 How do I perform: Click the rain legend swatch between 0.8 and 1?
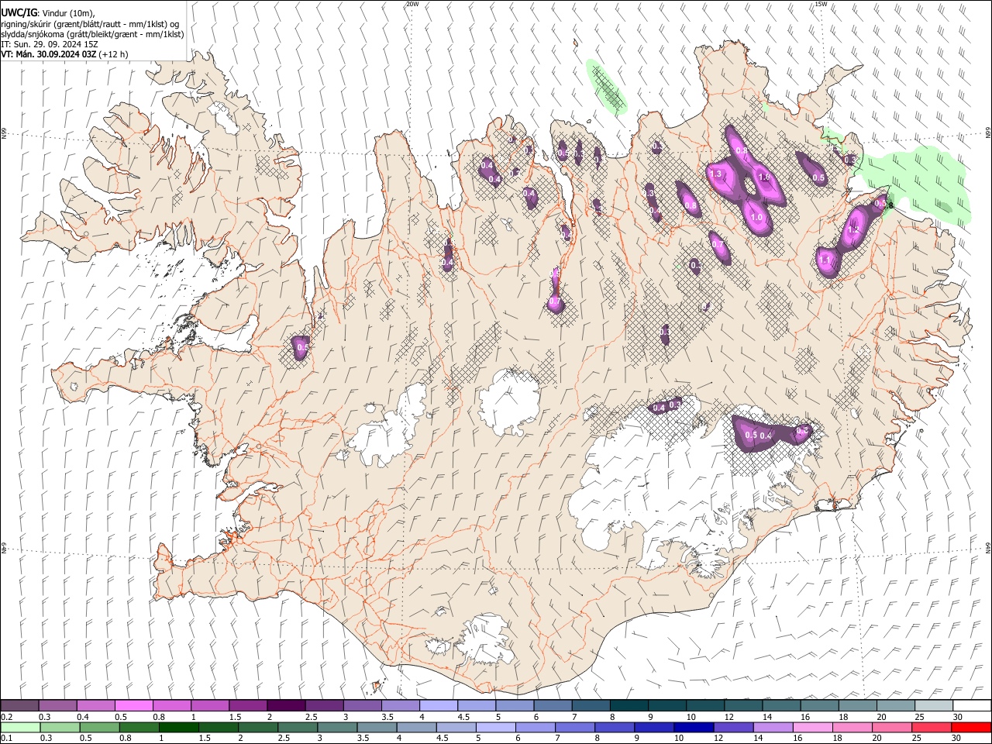tap(139, 727)
